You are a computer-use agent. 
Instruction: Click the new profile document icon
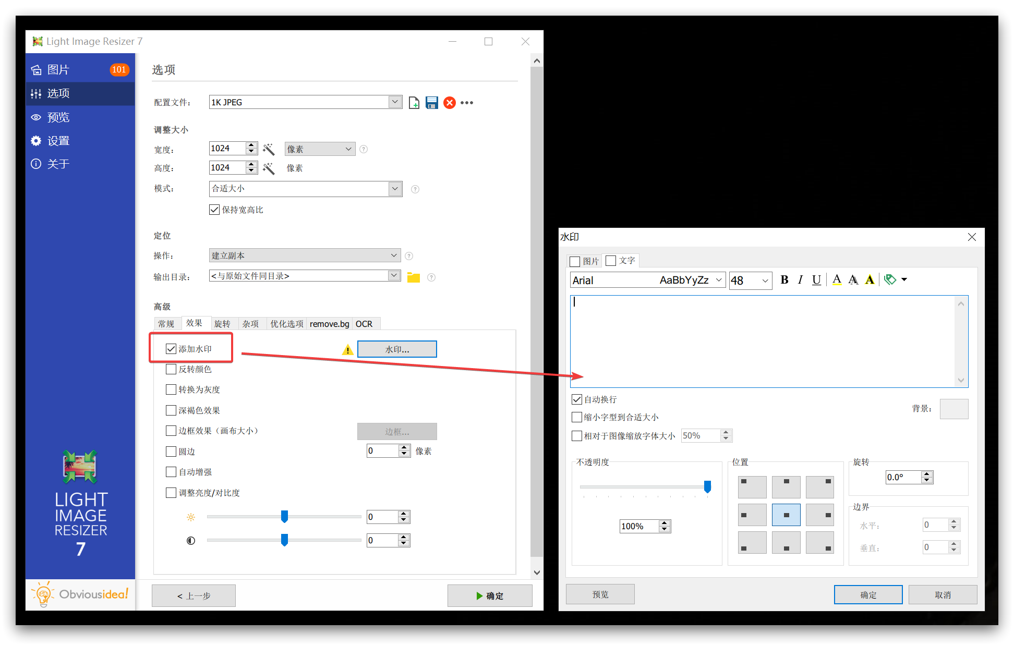pyautogui.click(x=414, y=103)
